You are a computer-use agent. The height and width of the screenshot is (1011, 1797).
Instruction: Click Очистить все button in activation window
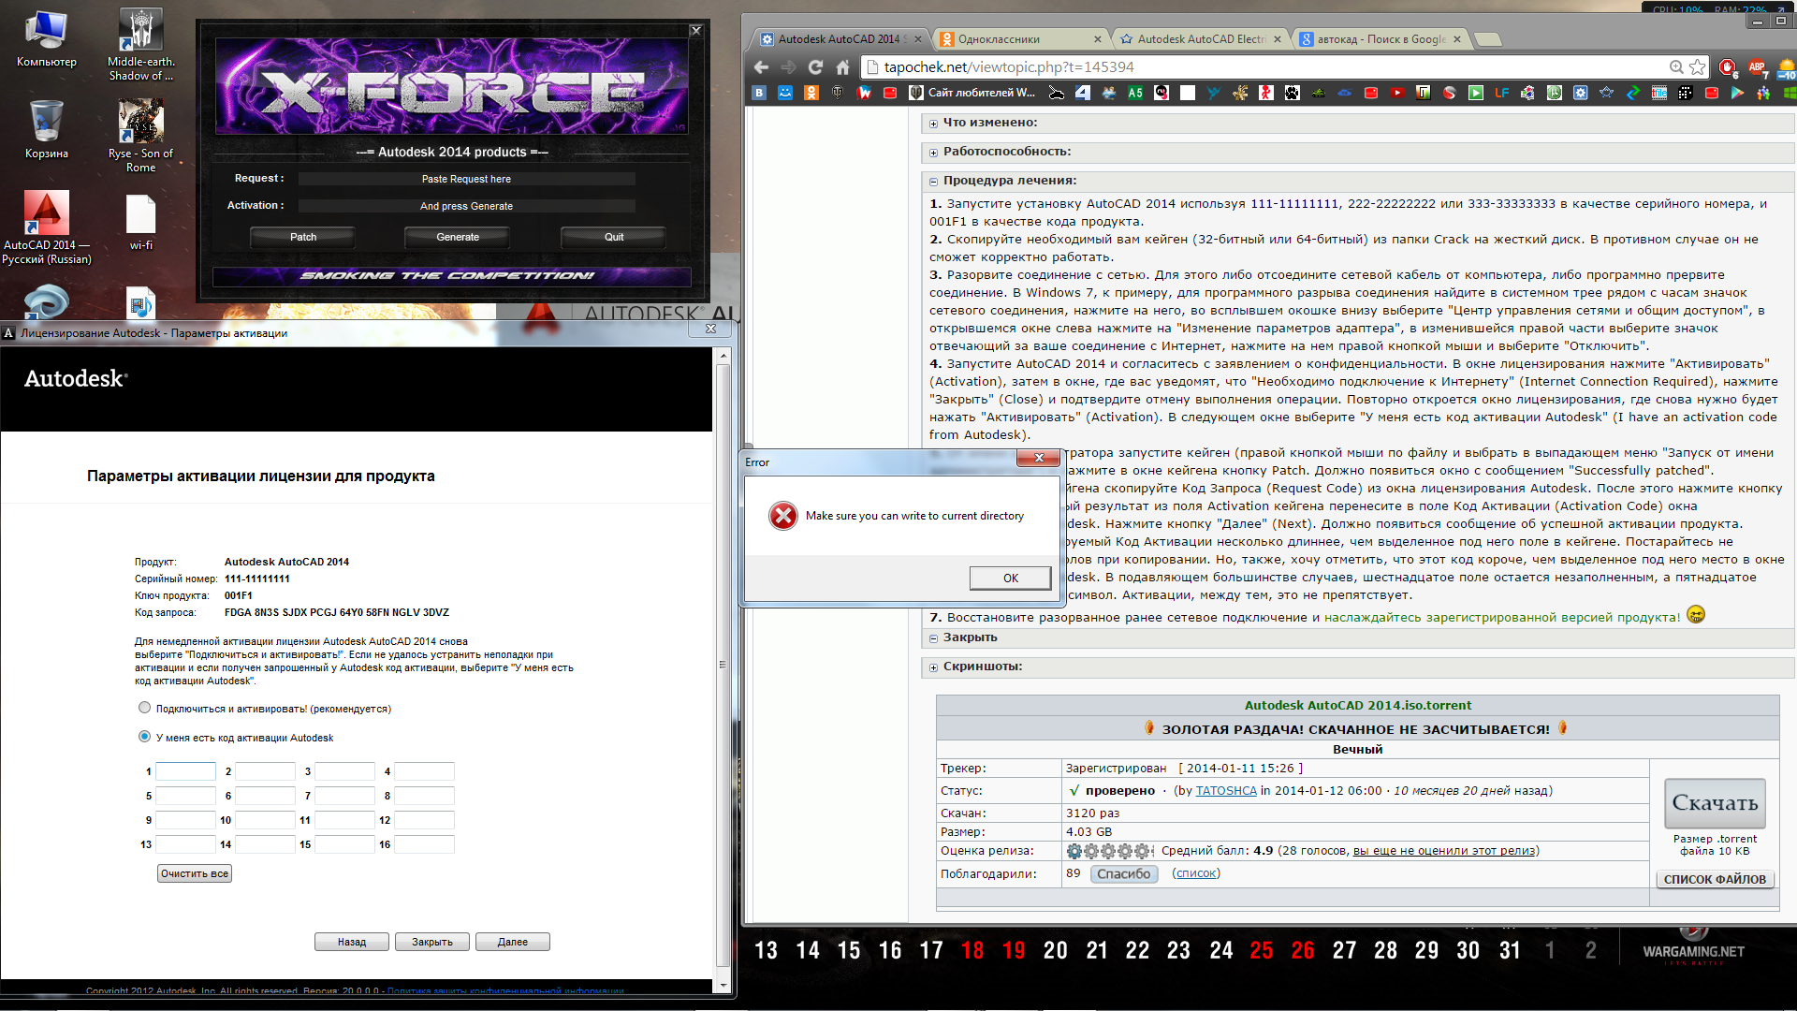pos(197,872)
